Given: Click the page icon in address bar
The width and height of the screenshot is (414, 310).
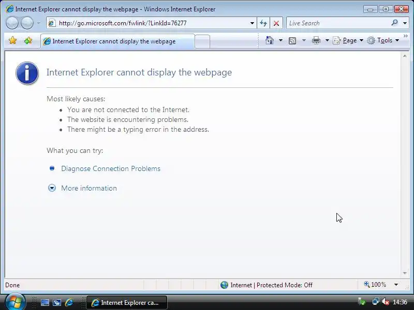Looking at the screenshot, I should pos(52,23).
